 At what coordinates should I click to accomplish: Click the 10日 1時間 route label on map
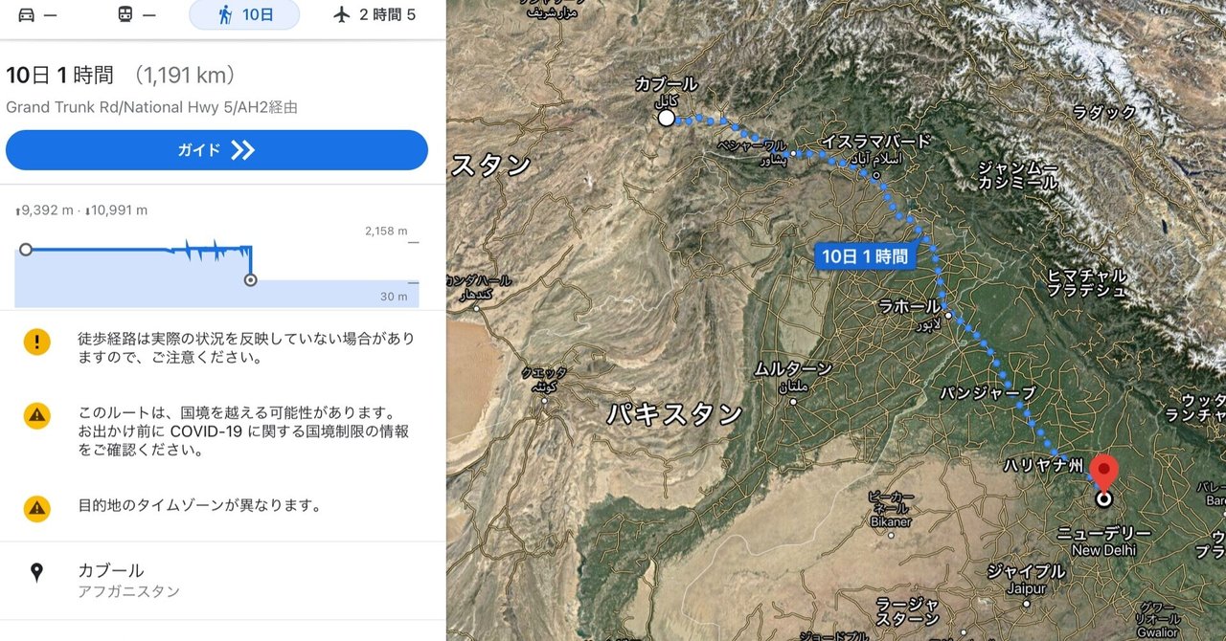tap(863, 255)
